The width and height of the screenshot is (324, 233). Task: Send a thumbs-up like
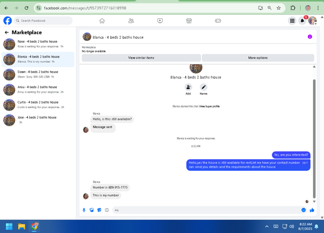tap(312, 210)
